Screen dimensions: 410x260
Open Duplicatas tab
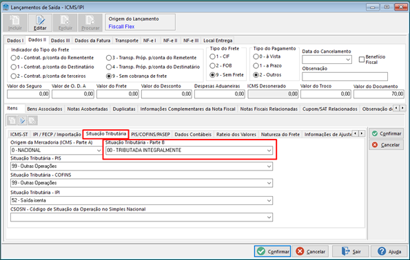(x=124, y=109)
